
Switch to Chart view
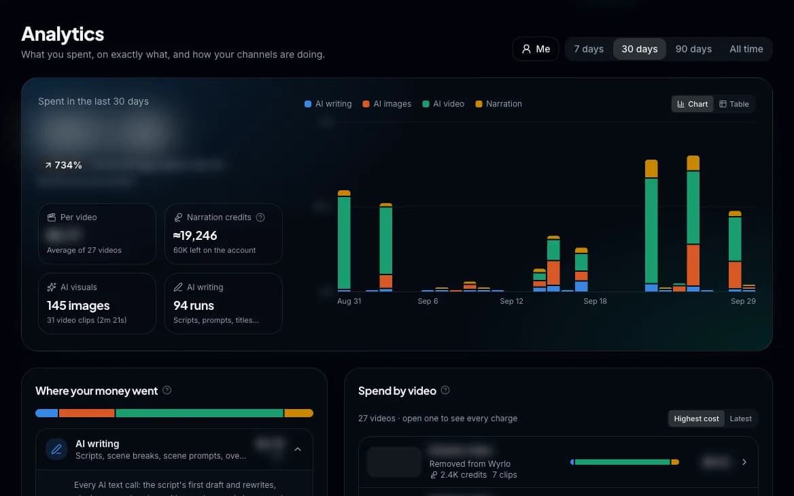(x=692, y=104)
